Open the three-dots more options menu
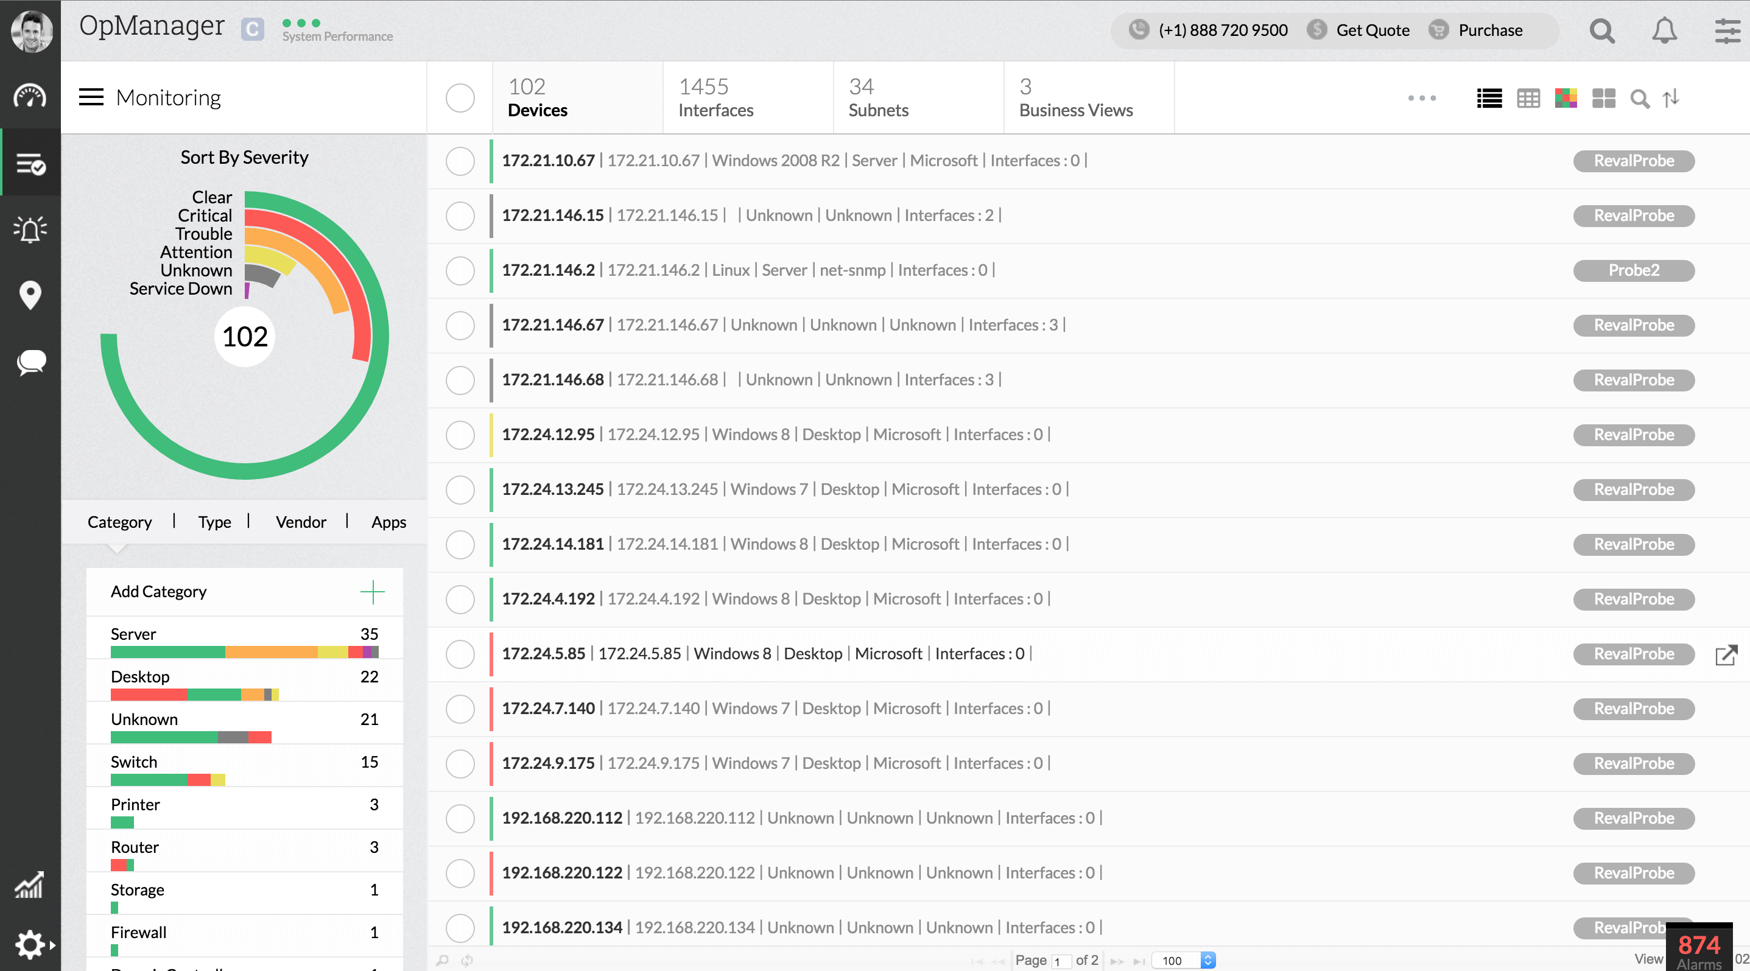Image resolution: width=1750 pixels, height=971 pixels. [x=1421, y=99]
